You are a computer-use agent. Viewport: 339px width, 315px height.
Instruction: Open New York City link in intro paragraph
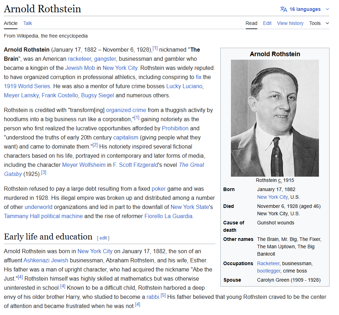click(120, 68)
